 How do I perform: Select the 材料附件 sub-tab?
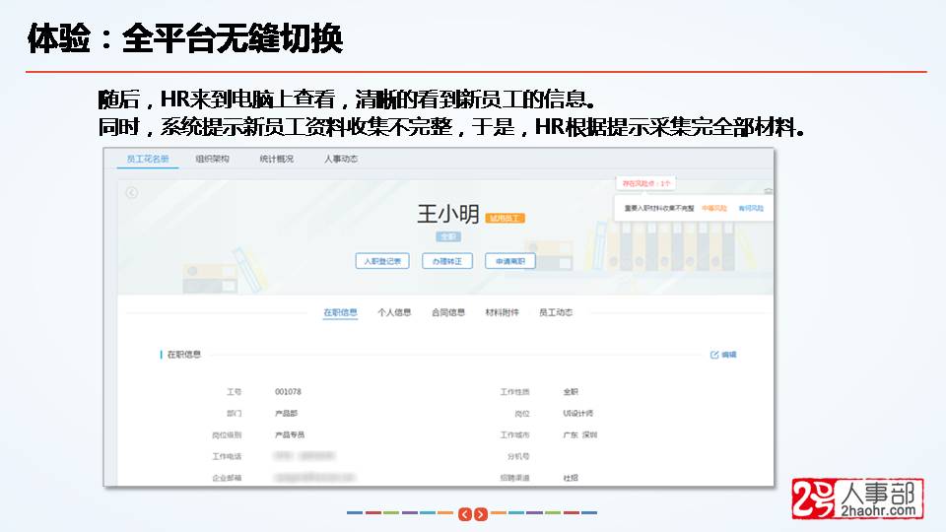pyautogui.click(x=502, y=312)
